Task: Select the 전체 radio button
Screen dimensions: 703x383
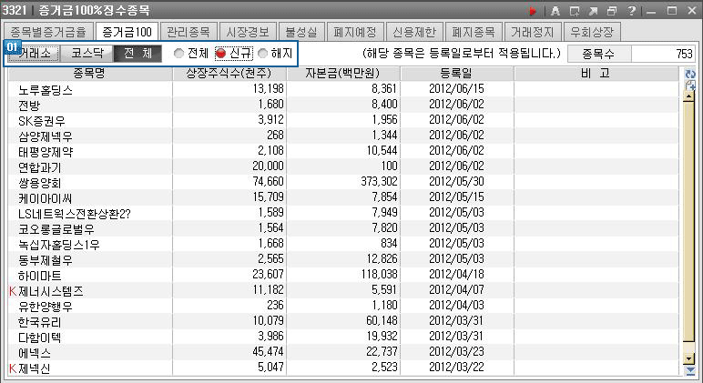Action: pyautogui.click(x=178, y=54)
